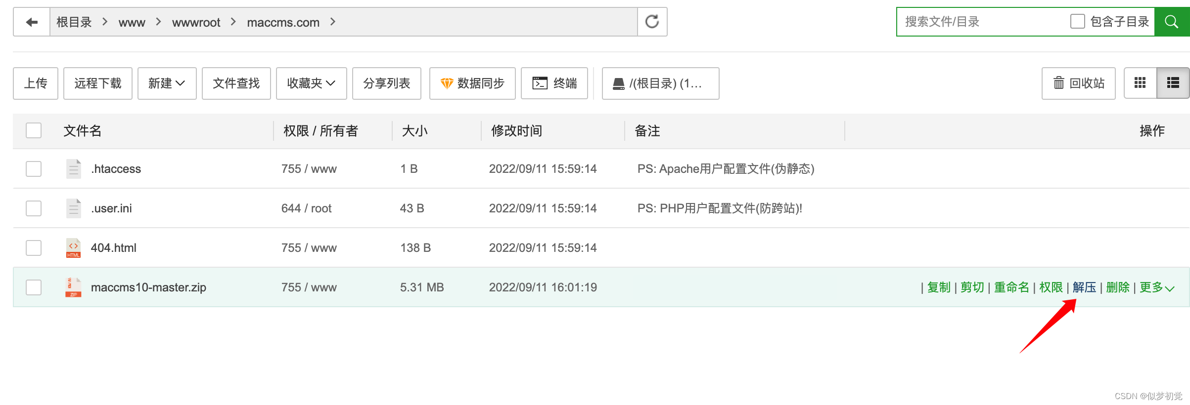Click the chevron after 根目录 breadcrumb
Screen dimensions: 1190x405
pos(105,22)
